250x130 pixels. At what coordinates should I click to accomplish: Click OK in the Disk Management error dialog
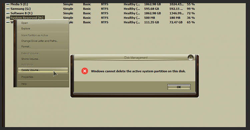tap(179, 87)
